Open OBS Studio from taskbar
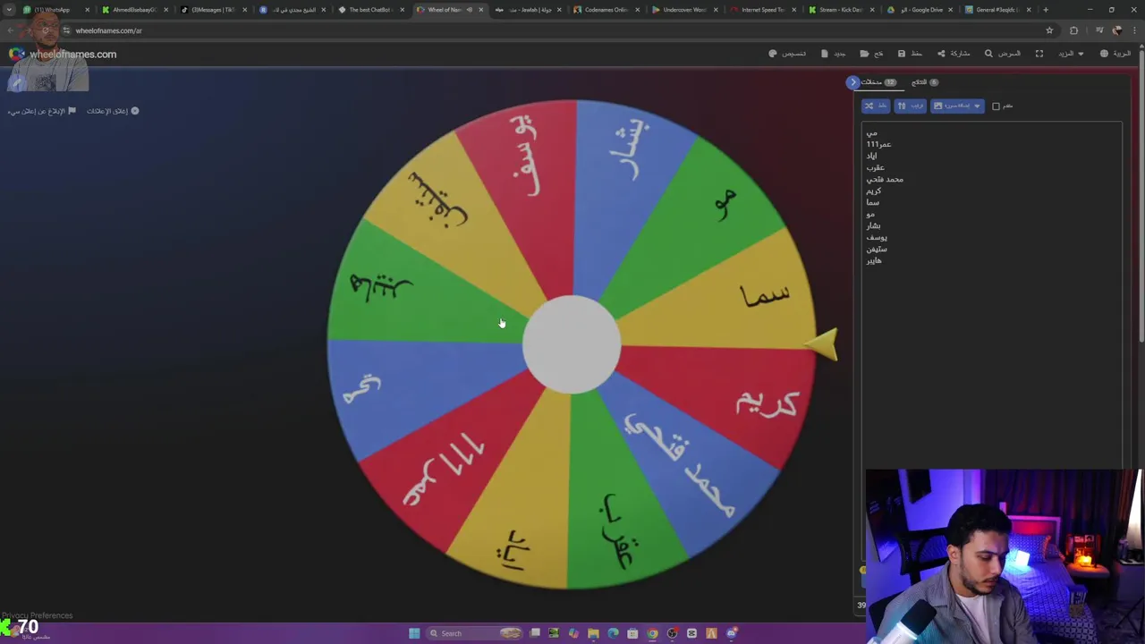Screen dimensions: 1145x644 672,633
